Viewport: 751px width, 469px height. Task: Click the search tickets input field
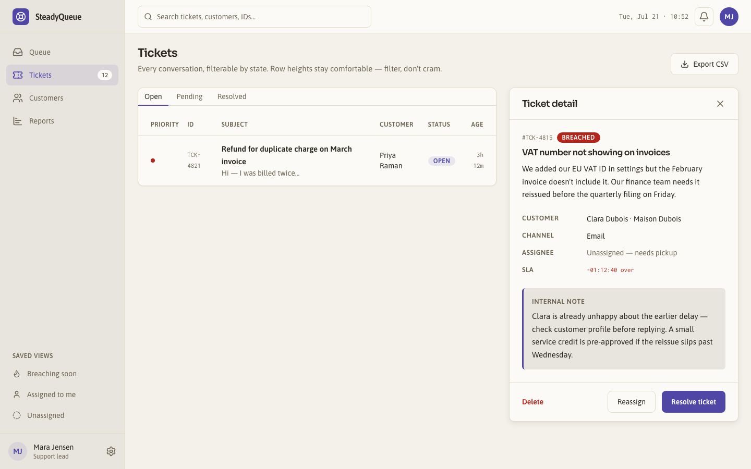pyautogui.click(x=255, y=17)
